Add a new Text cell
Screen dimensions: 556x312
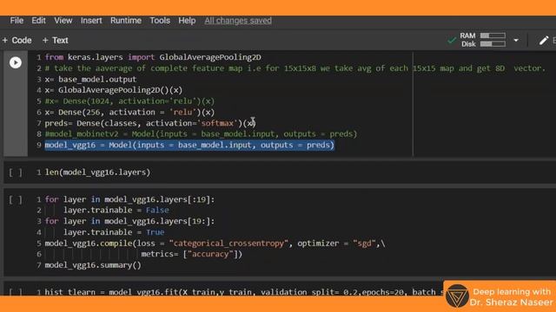click(56, 41)
